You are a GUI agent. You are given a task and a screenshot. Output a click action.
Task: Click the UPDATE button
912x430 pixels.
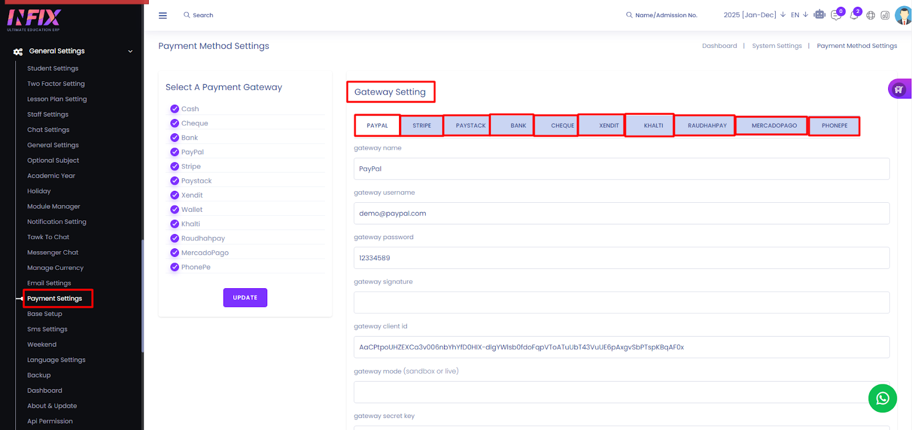click(245, 298)
